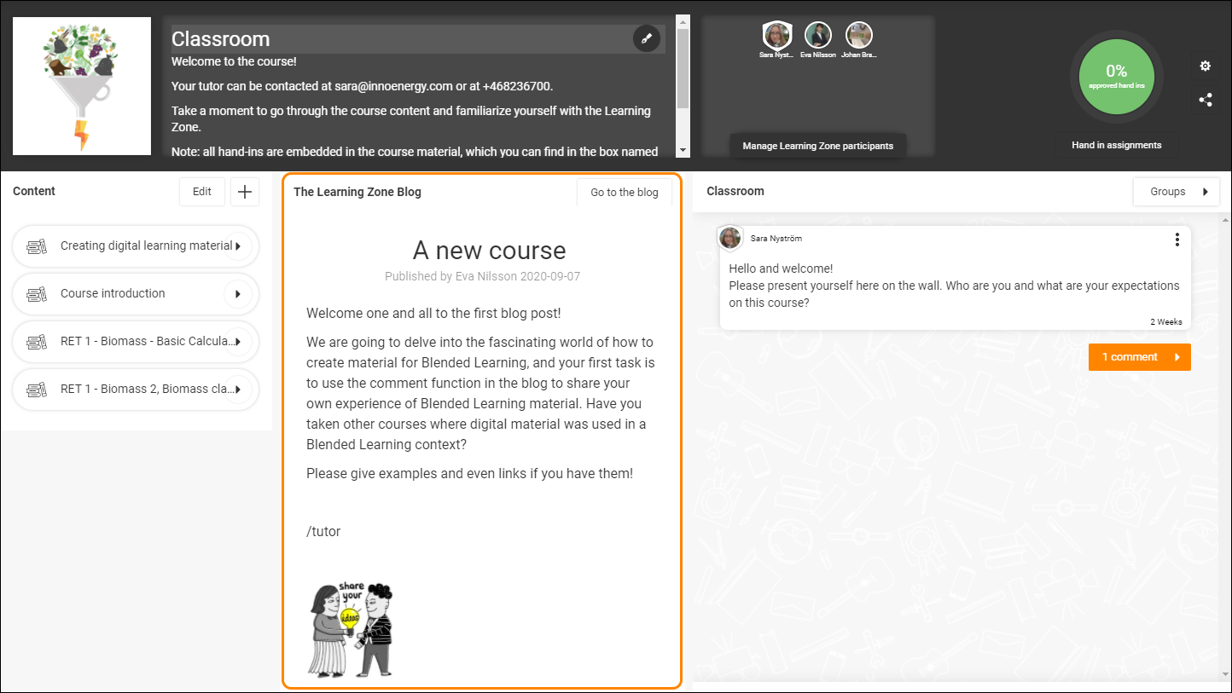
Task: Click the course icon beside Creating digital learning material
Action: pyautogui.click(x=37, y=246)
